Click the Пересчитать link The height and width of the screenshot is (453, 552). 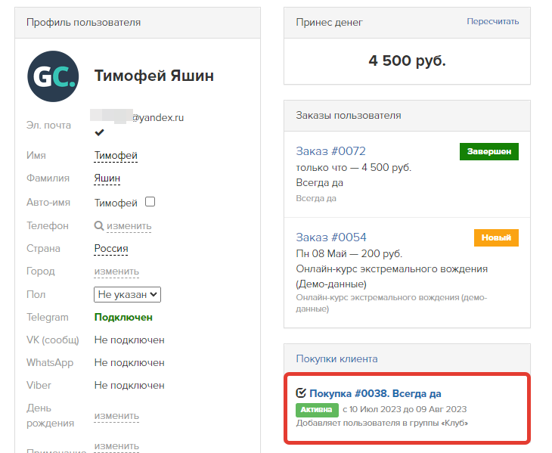[492, 22]
